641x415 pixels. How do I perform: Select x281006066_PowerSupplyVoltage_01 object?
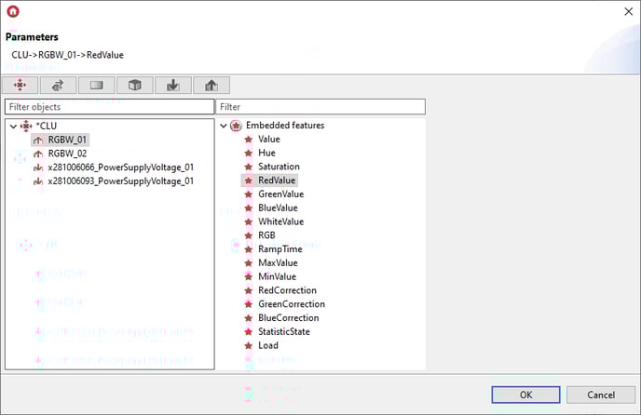[120, 167]
